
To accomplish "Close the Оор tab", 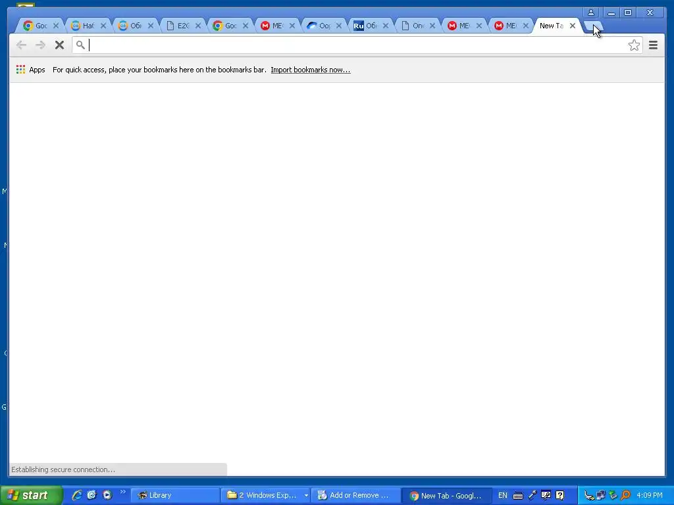I will coord(339,26).
